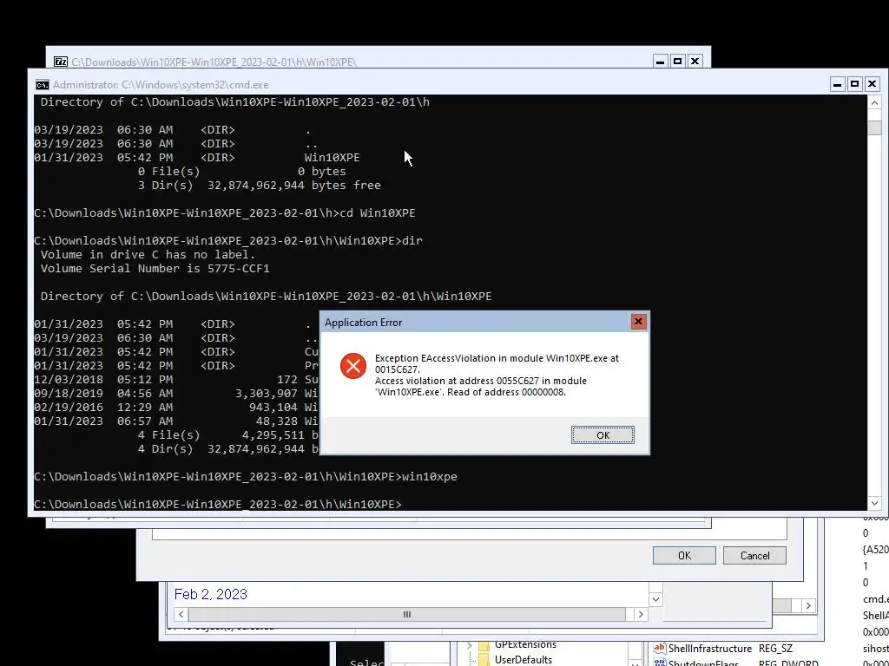Click the GPExtensions folder icon
This screenshot has width=889, height=666.
[x=484, y=645]
